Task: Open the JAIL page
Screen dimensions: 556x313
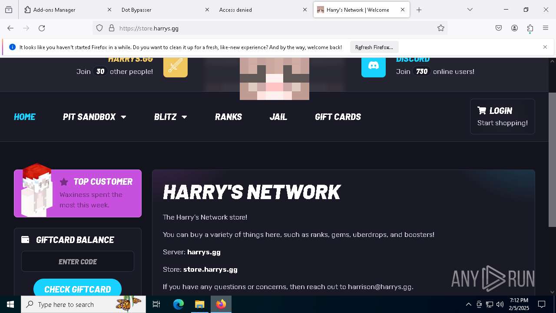Action: pyautogui.click(x=278, y=117)
